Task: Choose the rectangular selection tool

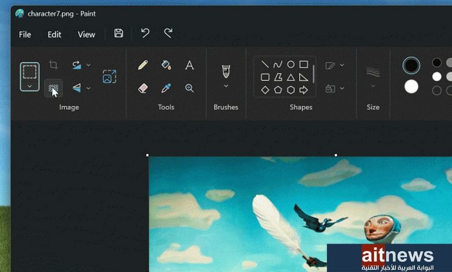Action: point(30,72)
